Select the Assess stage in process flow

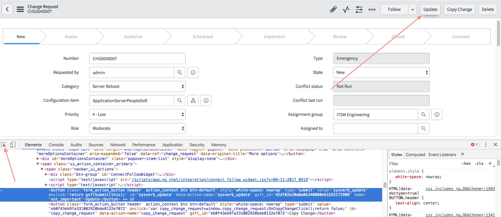(71, 37)
